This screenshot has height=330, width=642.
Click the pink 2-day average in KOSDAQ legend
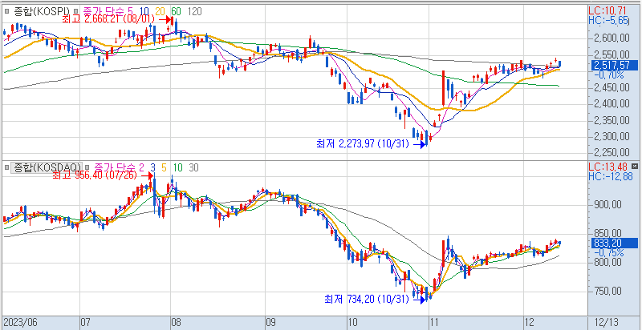142,167
